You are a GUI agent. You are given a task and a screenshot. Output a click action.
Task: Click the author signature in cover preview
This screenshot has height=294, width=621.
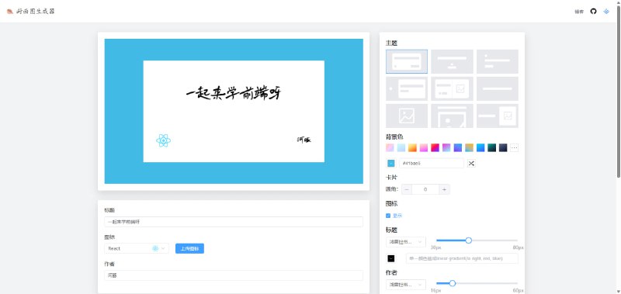tap(304, 140)
